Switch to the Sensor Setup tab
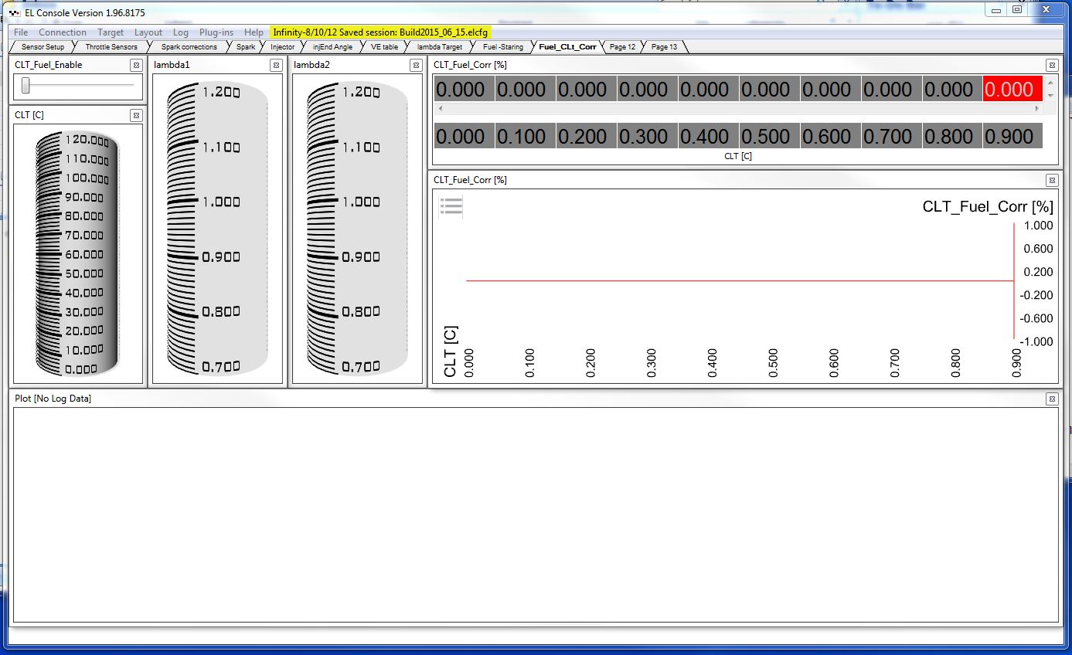The height and width of the screenshot is (655, 1072). point(43,47)
